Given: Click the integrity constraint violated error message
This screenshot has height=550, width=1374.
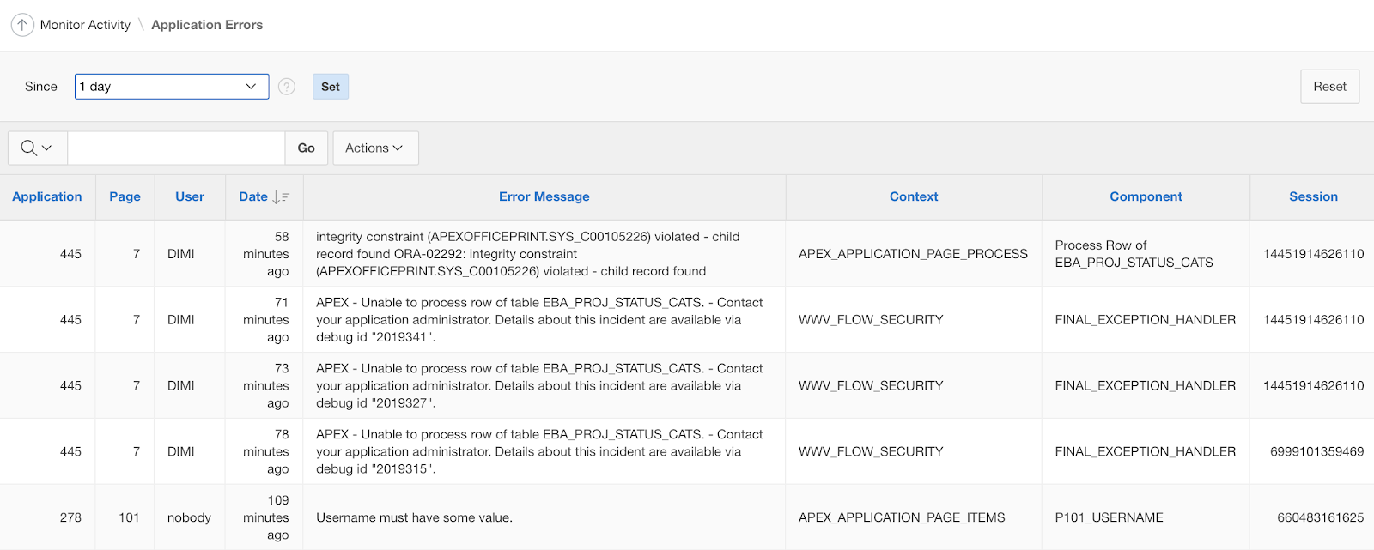Looking at the screenshot, I should [528, 254].
